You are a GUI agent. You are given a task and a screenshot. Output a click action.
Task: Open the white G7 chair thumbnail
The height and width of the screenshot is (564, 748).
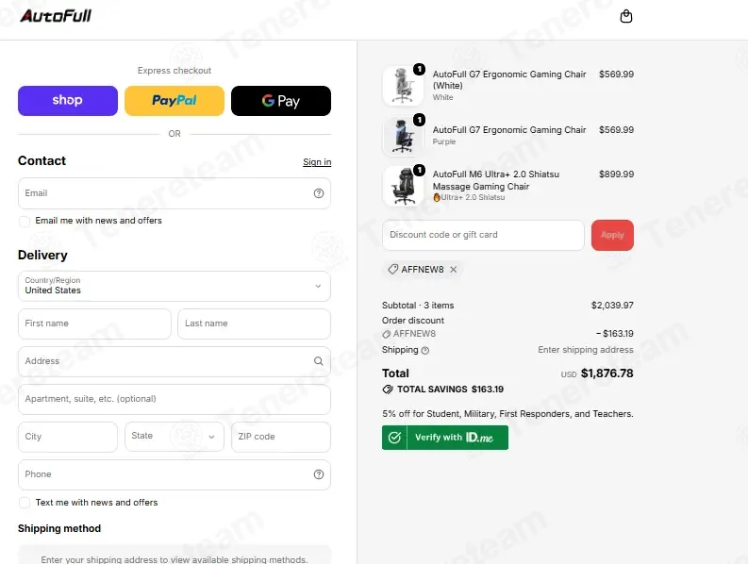403,86
